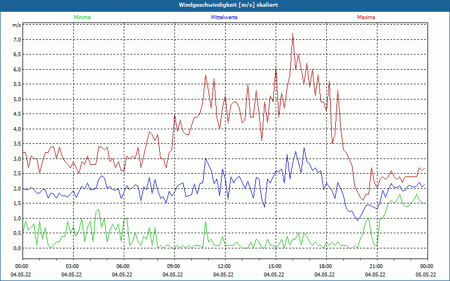Click the 04.05.22 date below 12:00

click(223, 275)
